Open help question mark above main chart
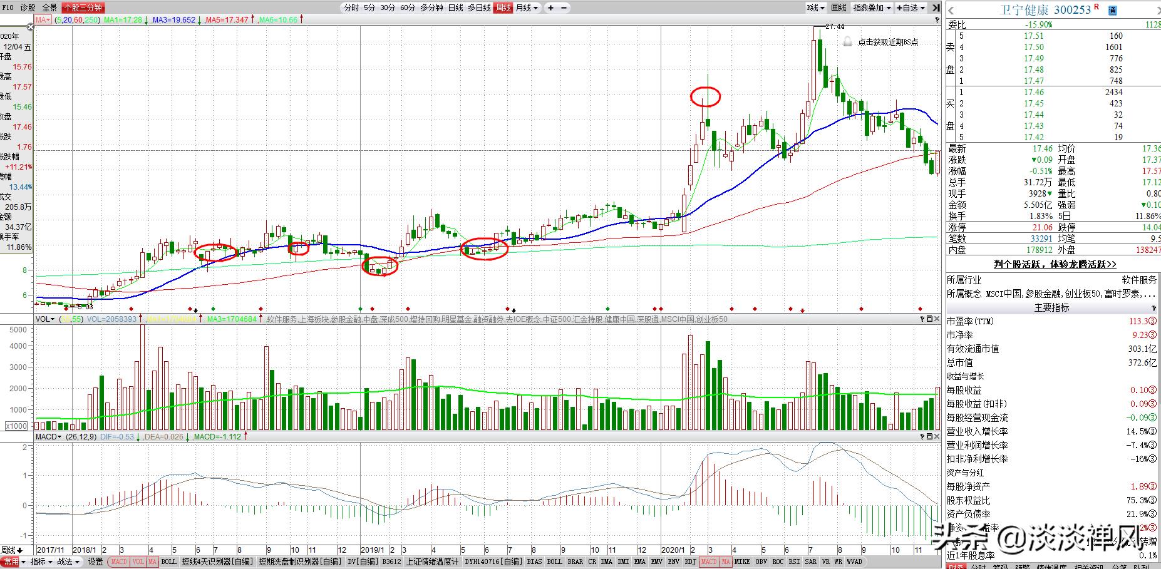This screenshot has height=569, width=1161. [x=937, y=20]
